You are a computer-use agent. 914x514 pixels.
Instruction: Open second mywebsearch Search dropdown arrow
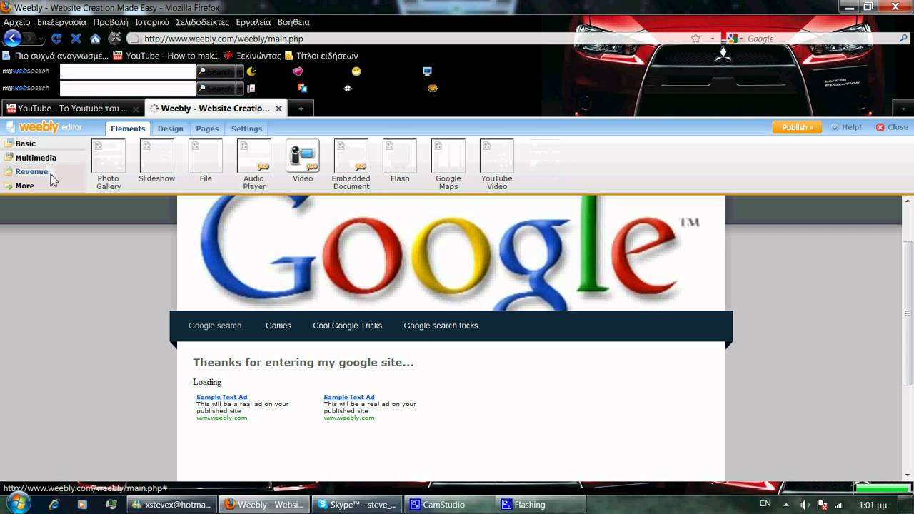(239, 89)
